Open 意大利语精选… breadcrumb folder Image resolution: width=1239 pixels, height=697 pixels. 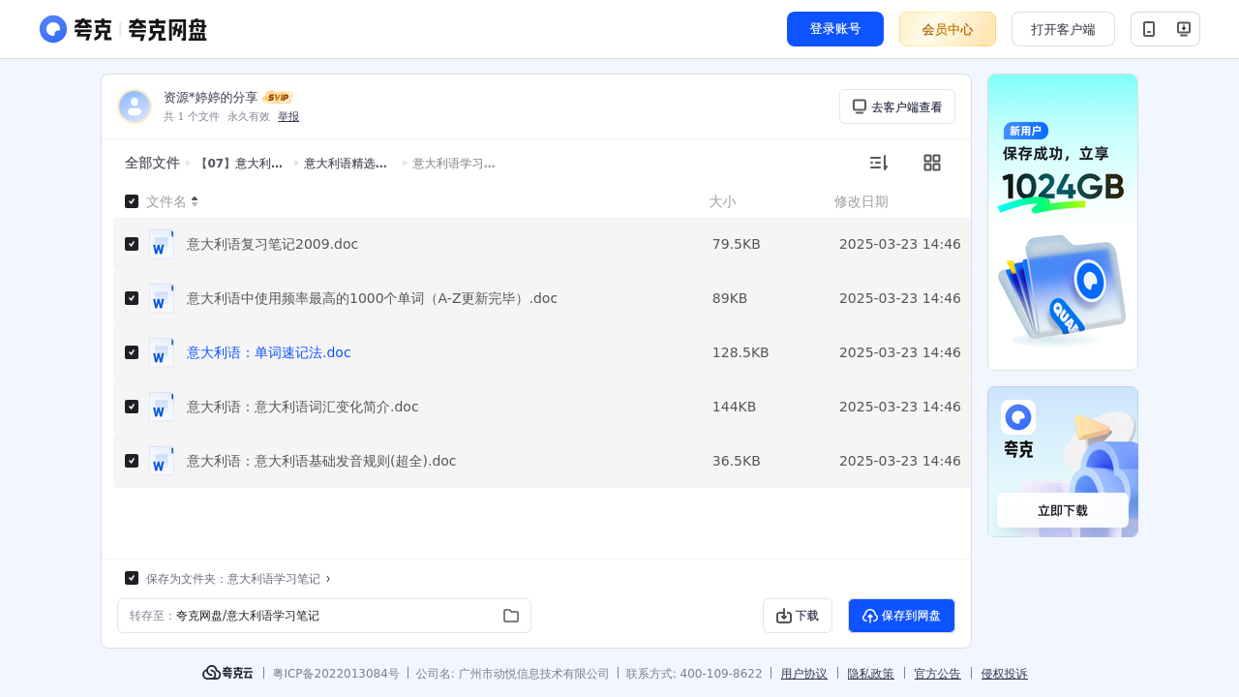(x=346, y=164)
